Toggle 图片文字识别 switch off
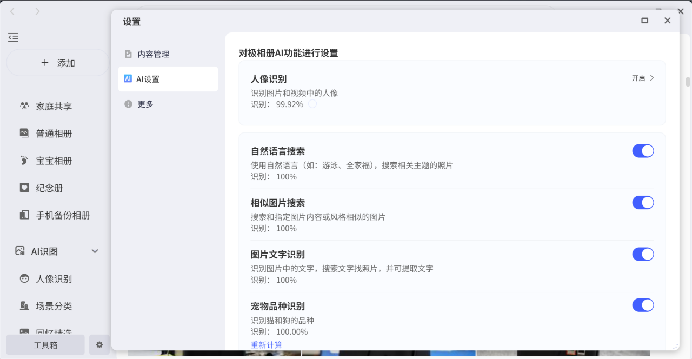Screen dimensions: 692x359 point(643,254)
